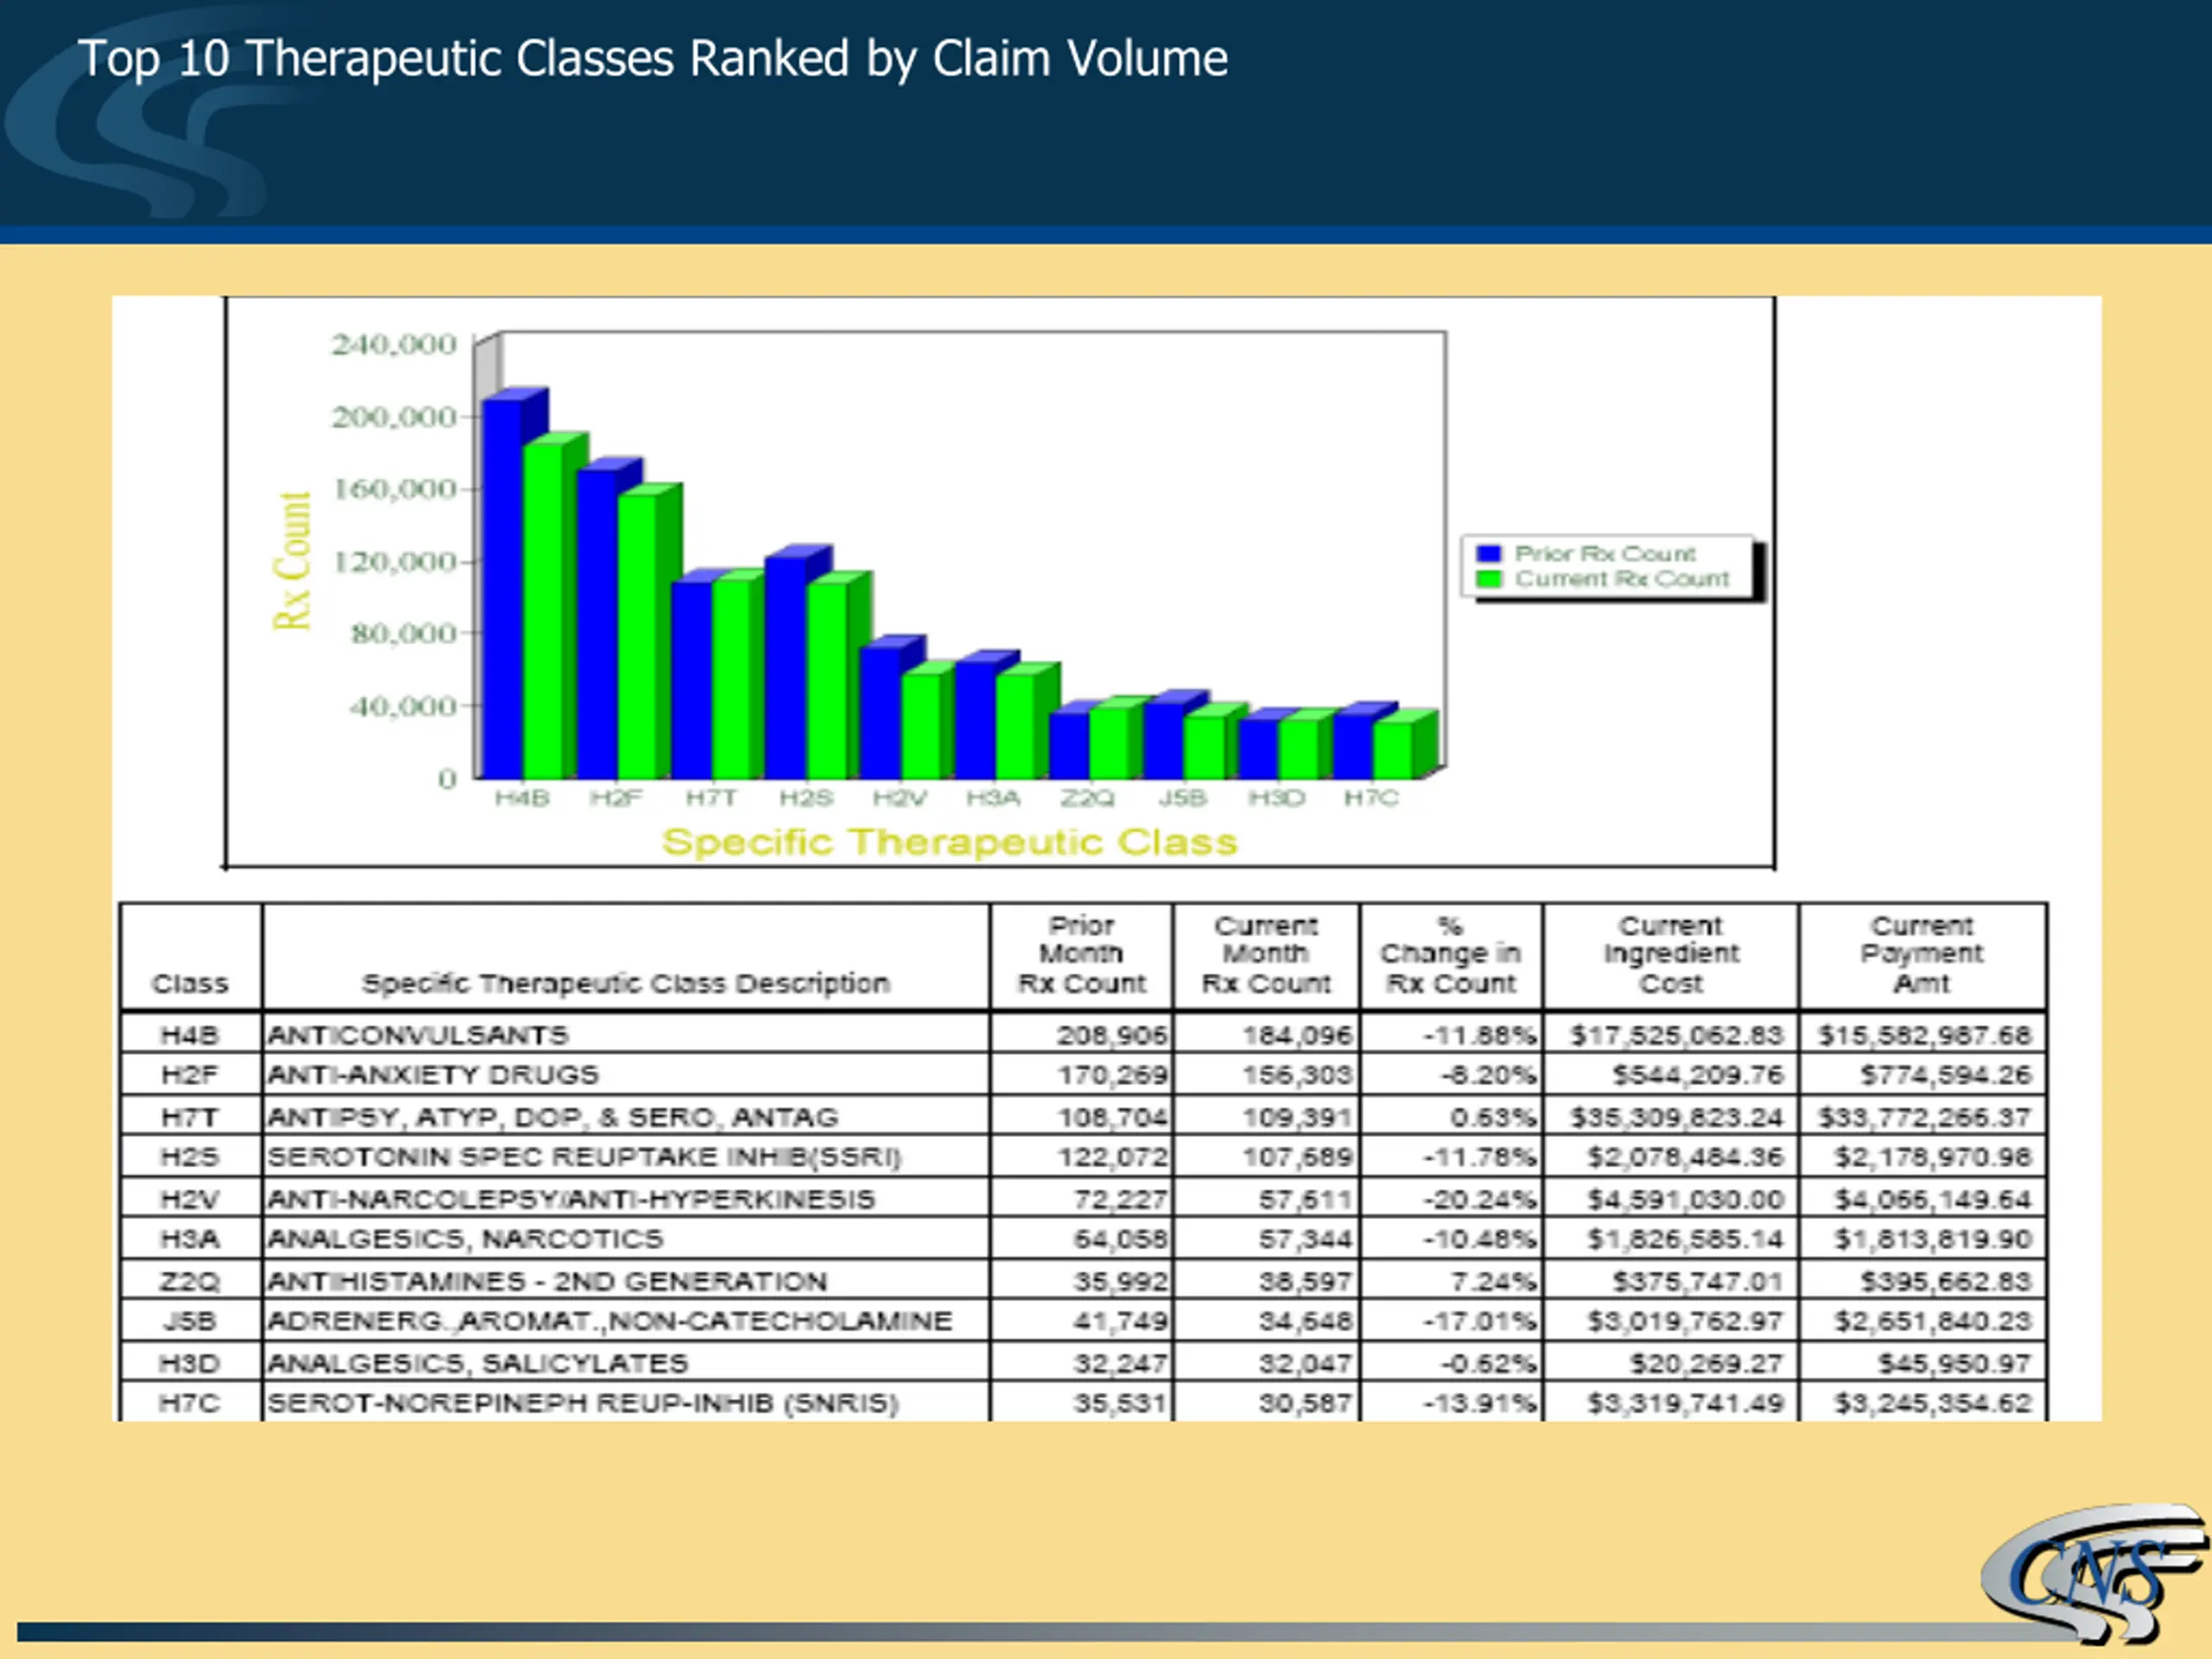Click the blue Prior Rx Count legend swatch
The width and height of the screenshot is (2212, 1659).
click(x=1489, y=553)
